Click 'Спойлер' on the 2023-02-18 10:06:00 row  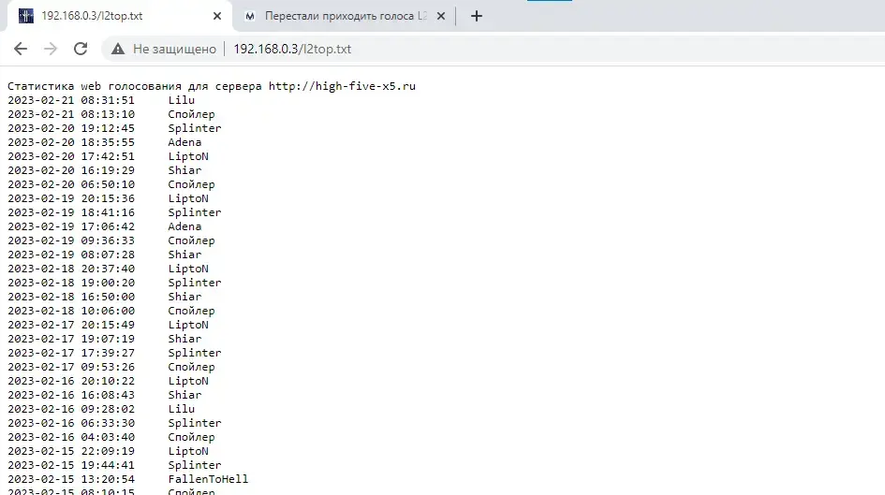coord(191,312)
